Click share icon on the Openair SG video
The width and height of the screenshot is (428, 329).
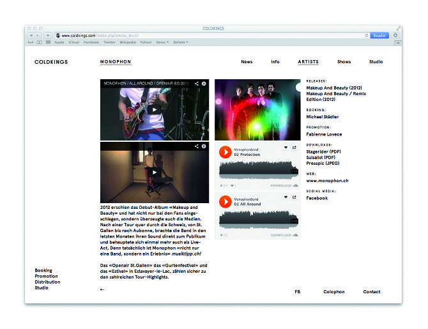click(x=197, y=84)
